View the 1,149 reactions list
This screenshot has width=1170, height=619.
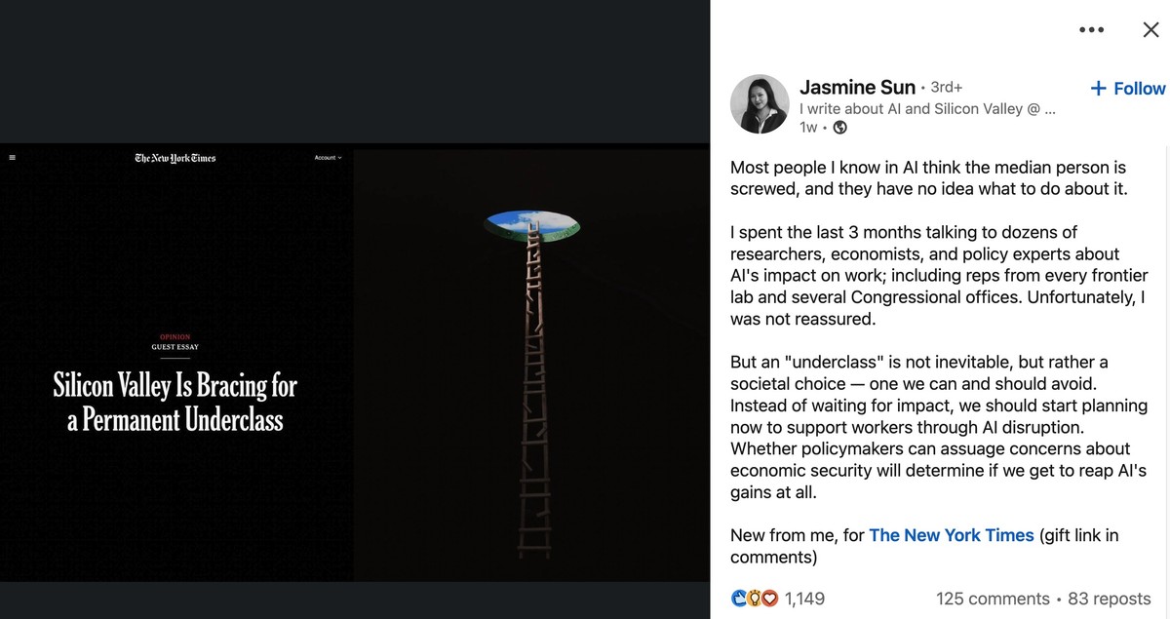804,599
